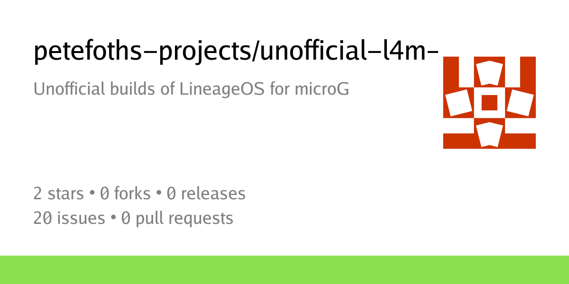This screenshot has width=569, height=284.
Task: Click the bottom tilted white square in avatar
Action: [x=489, y=134]
